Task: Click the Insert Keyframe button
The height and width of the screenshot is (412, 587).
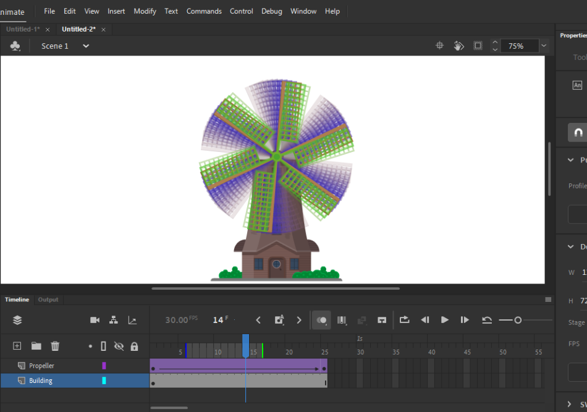Action: [279, 320]
